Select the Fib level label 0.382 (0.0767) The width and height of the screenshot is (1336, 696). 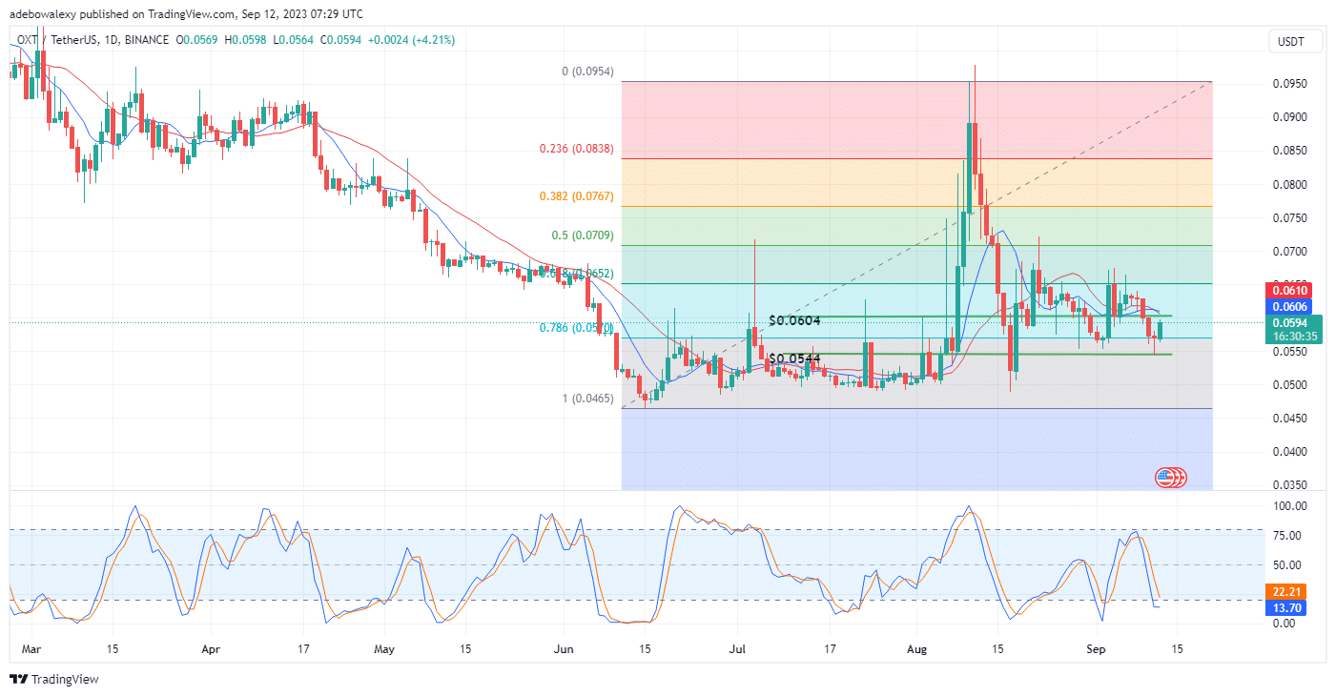(576, 195)
